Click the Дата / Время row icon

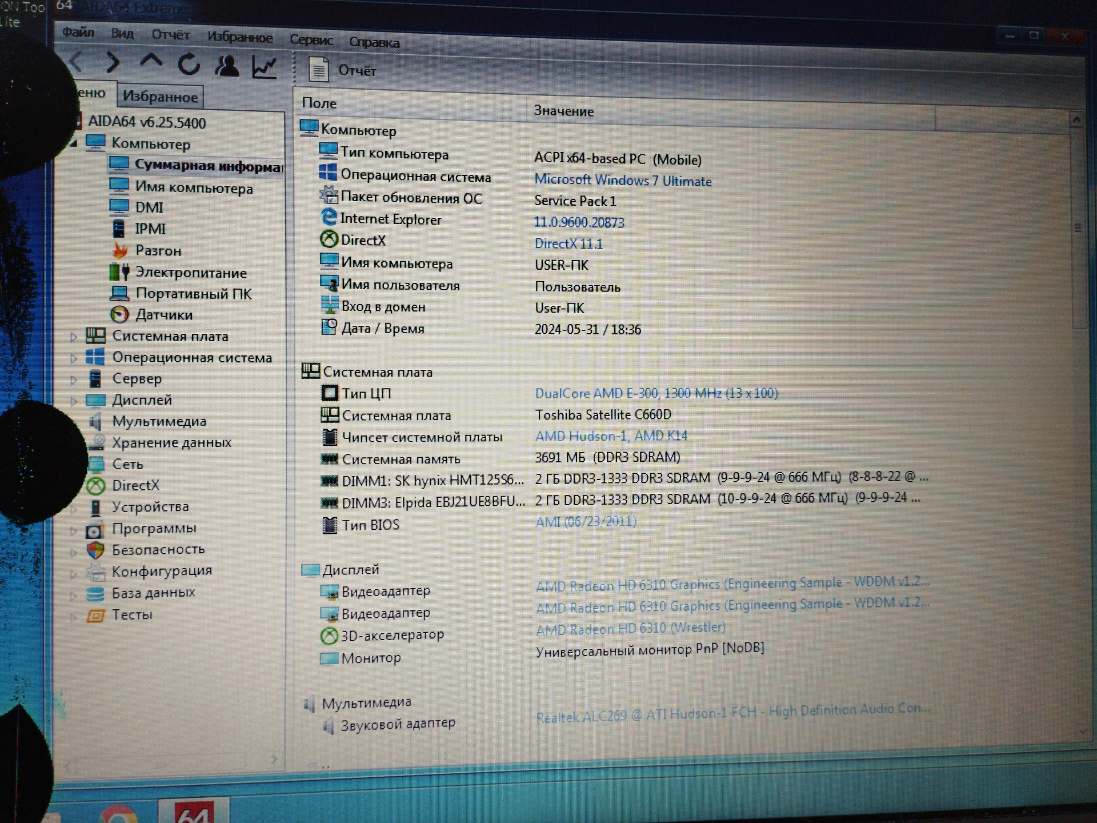point(329,327)
